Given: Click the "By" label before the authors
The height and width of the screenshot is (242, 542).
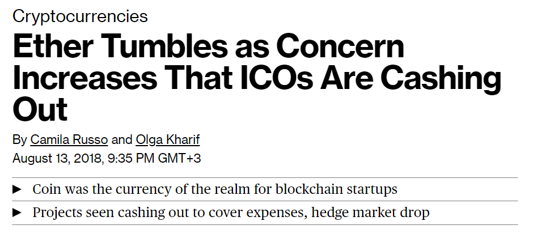Looking at the screenshot, I should point(20,140).
